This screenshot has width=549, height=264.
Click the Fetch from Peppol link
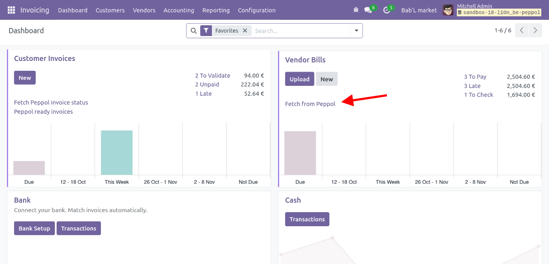pyautogui.click(x=310, y=104)
